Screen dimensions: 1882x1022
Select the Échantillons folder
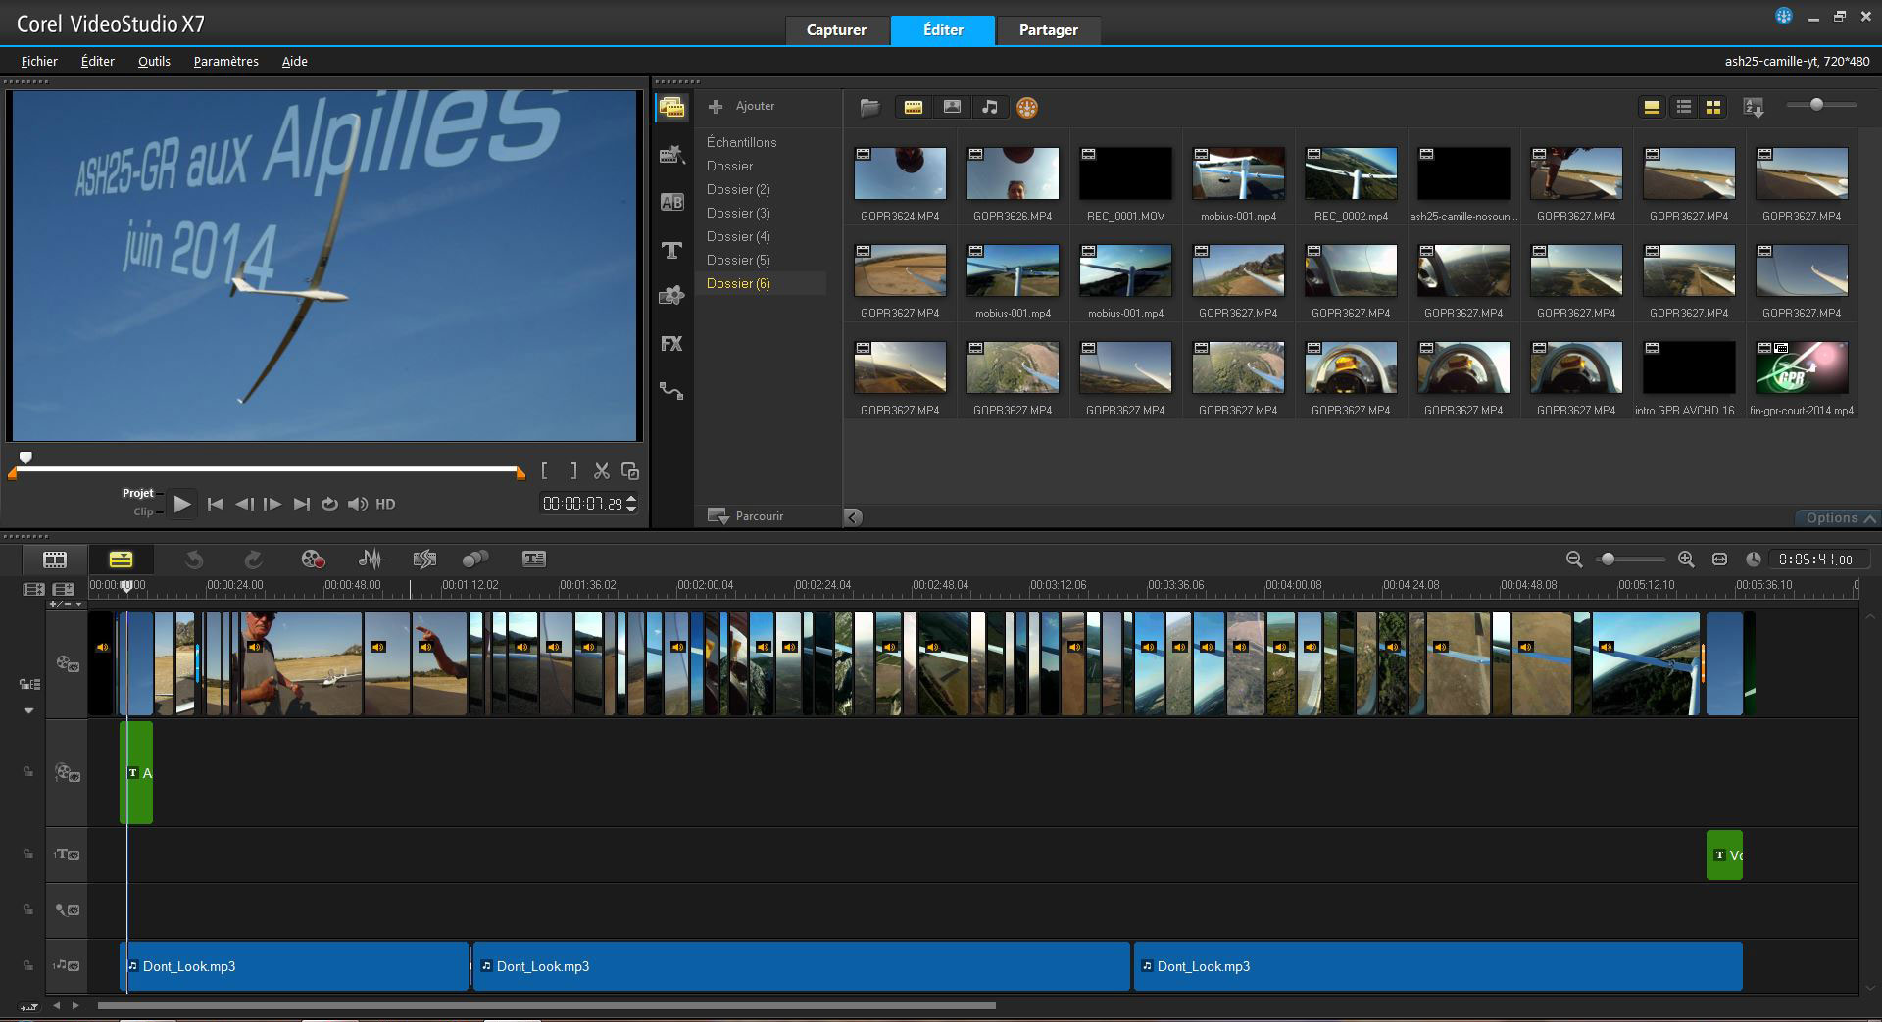coord(742,142)
